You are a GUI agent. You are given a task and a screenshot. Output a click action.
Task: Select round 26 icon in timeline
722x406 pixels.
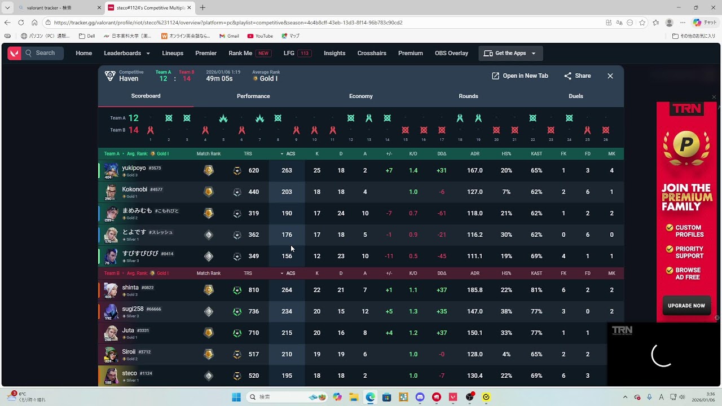click(606, 130)
